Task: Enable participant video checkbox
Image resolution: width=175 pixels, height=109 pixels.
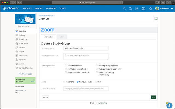Action: coord(97,66)
